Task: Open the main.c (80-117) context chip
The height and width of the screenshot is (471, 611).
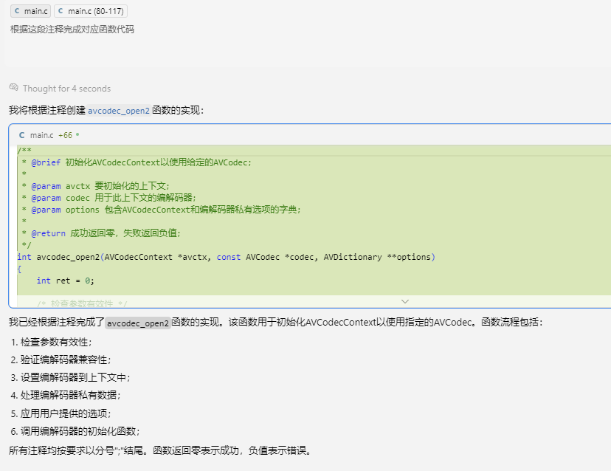Action: pyautogui.click(x=91, y=11)
